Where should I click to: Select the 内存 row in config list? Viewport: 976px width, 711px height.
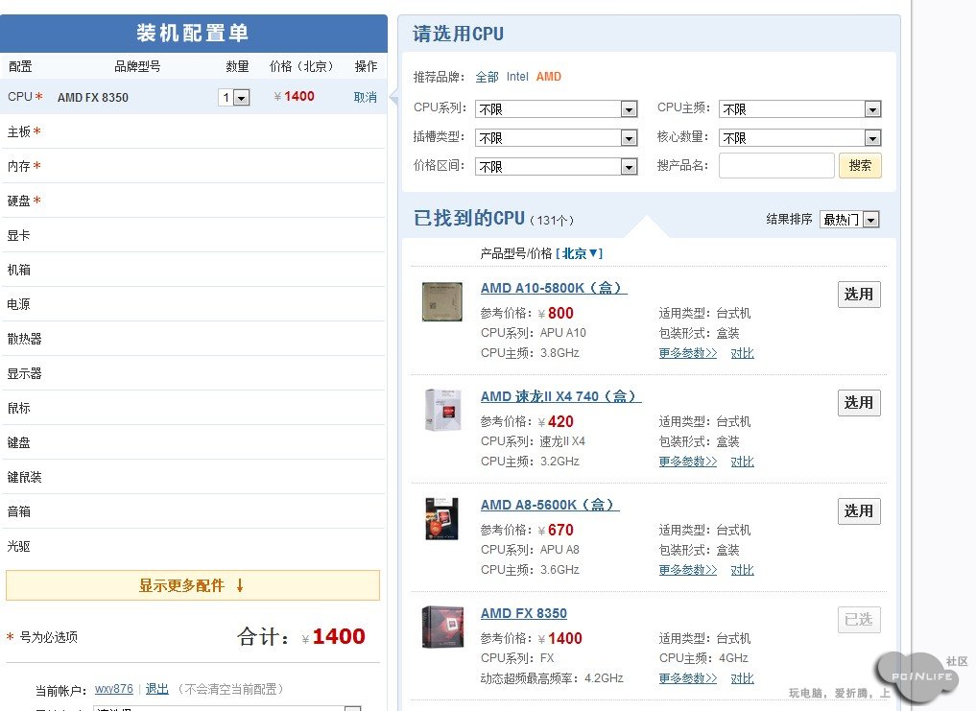[x=194, y=166]
